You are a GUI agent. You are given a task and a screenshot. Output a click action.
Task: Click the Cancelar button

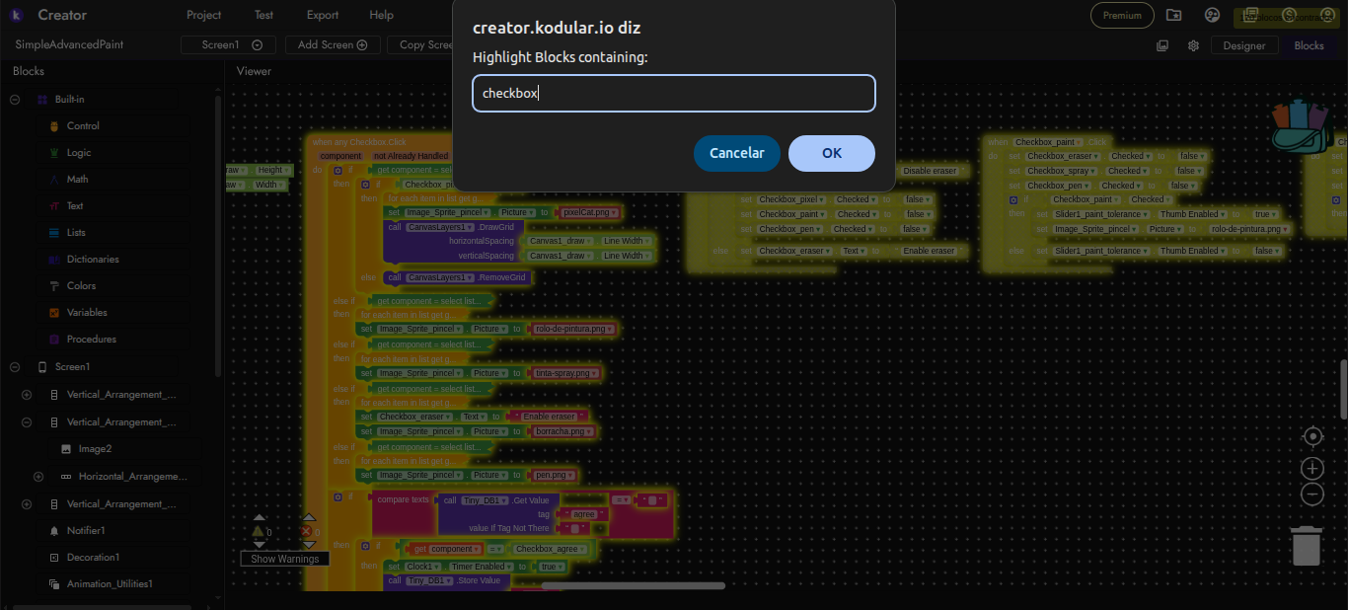click(x=736, y=153)
